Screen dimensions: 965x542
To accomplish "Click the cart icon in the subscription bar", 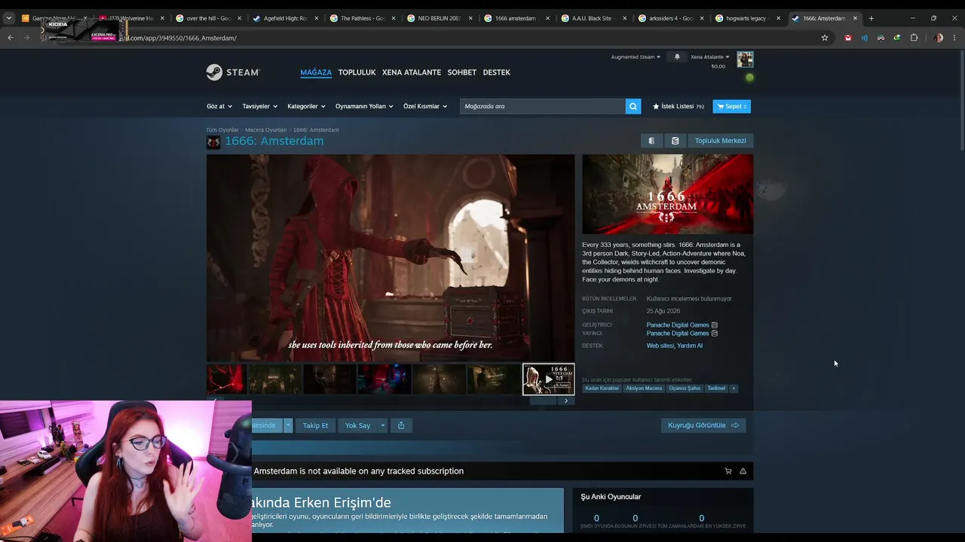I will [728, 471].
